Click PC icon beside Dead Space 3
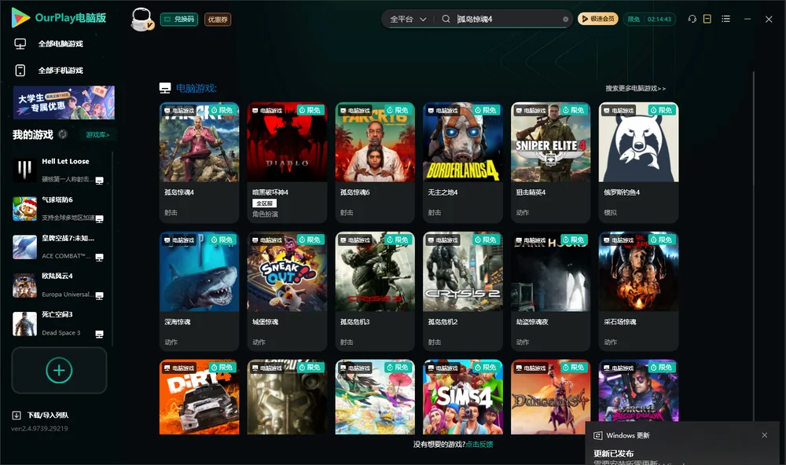 99,335
